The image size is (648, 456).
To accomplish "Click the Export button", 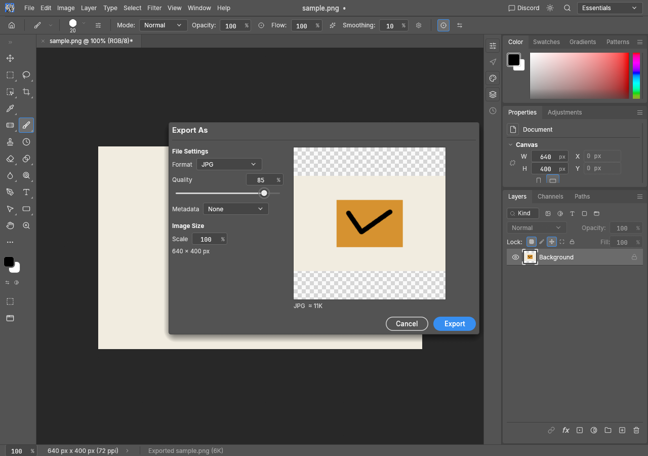I will tap(455, 324).
